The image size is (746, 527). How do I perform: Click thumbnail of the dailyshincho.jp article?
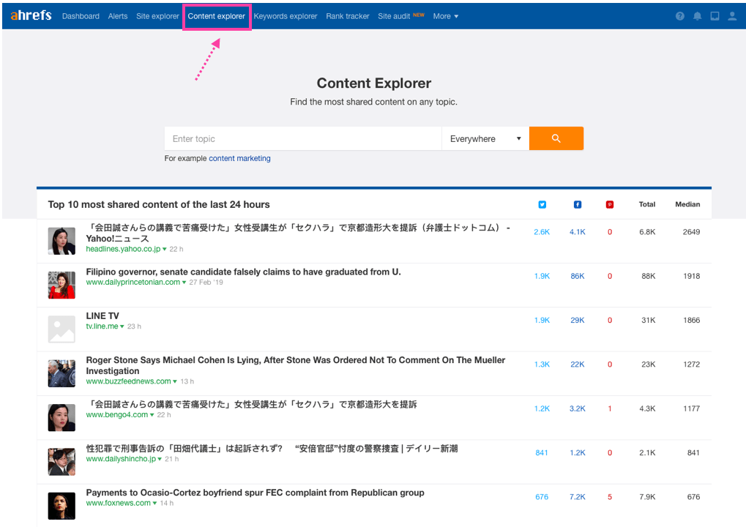(61, 462)
